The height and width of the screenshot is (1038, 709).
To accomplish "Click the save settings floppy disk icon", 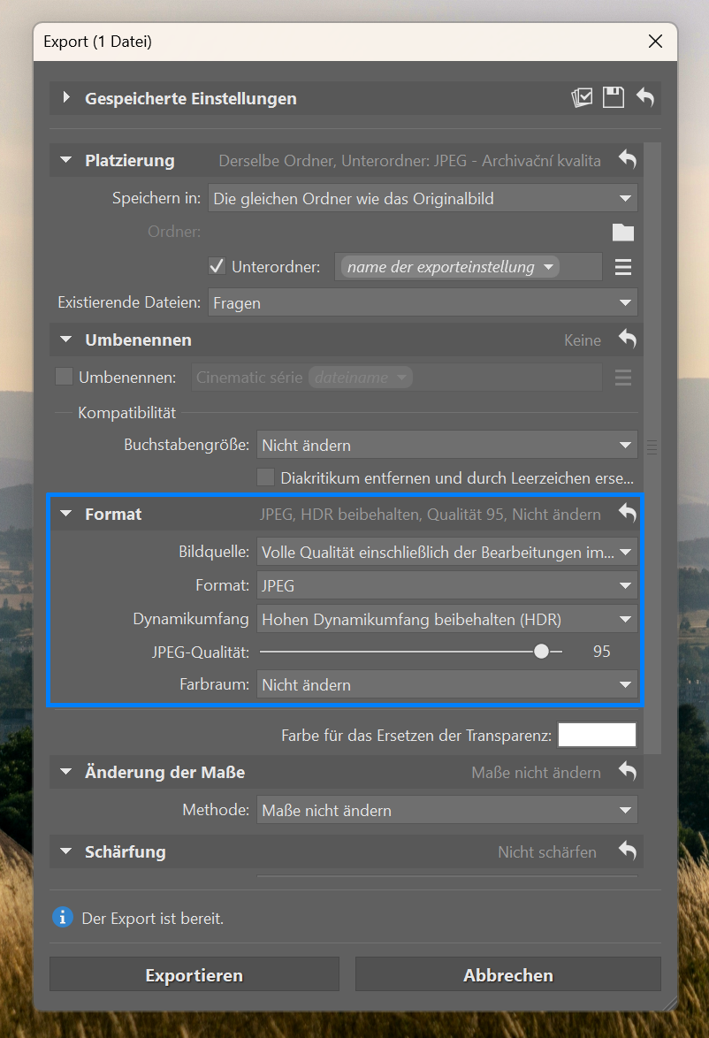I will tap(614, 98).
